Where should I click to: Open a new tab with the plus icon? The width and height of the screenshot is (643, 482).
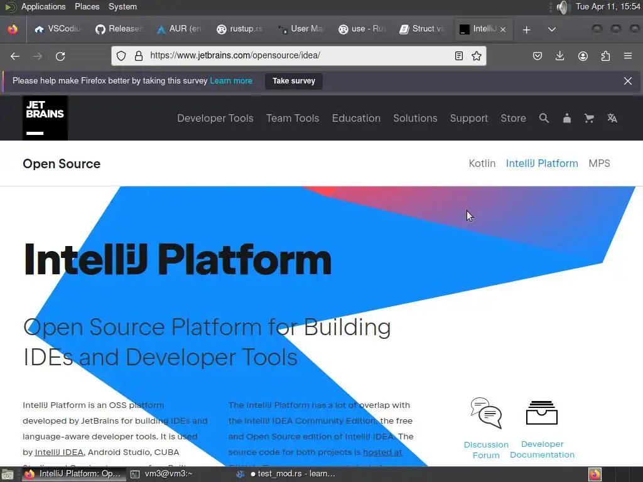[x=527, y=29]
